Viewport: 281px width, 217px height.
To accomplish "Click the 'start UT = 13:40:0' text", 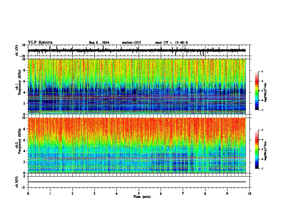I will (x=171, y=43).
